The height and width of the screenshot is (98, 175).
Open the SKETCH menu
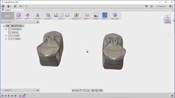(61, 19)
